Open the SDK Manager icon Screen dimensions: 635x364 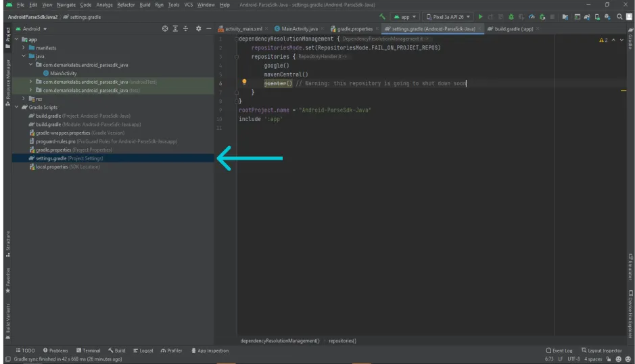(607, 17)
